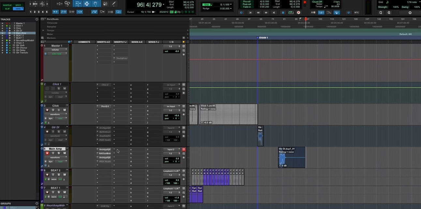Mute the Main Amp track
Image resolution: width=421 pixels, height=209 pixels.
[64, 153]
